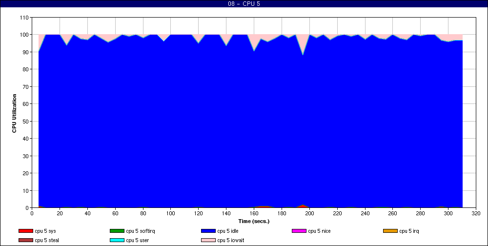488x246 pixels.
Task: Click the 110 value on the y-axis
Action: tap(24, 18)
